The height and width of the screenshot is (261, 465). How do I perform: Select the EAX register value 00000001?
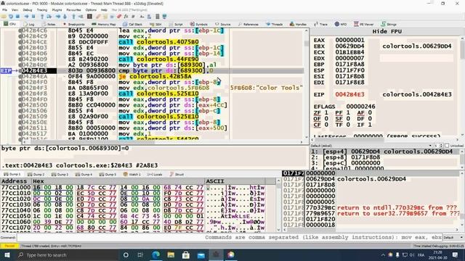[x=349, y=41]
